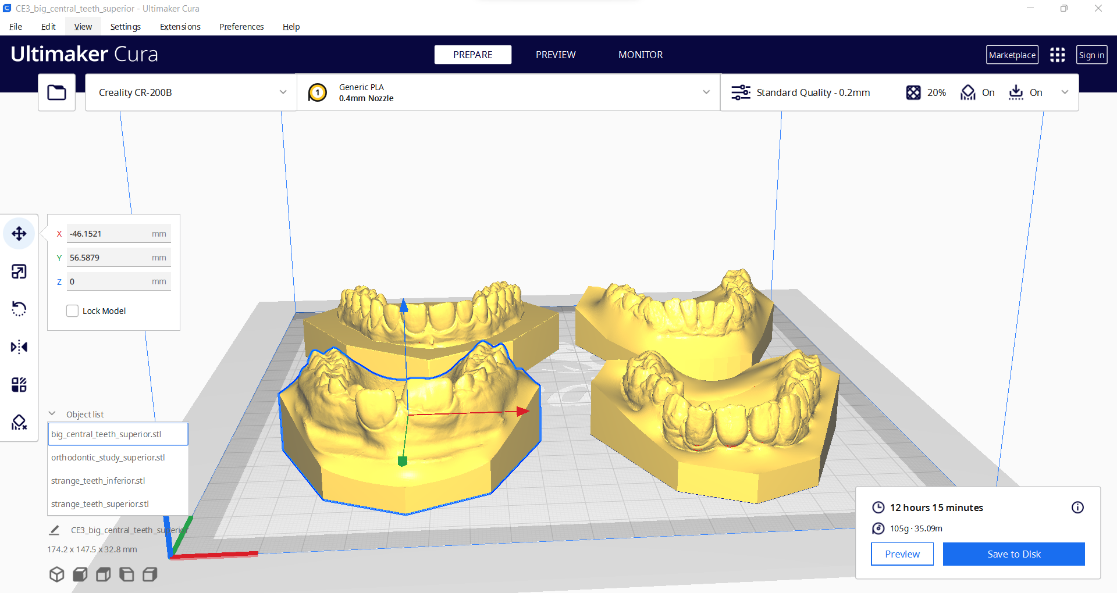Click the Sign in button

coord(1091,55)
